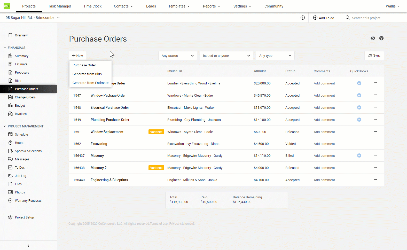Click QuickBooks sync checkmark for Masonry order

point(359,155)
